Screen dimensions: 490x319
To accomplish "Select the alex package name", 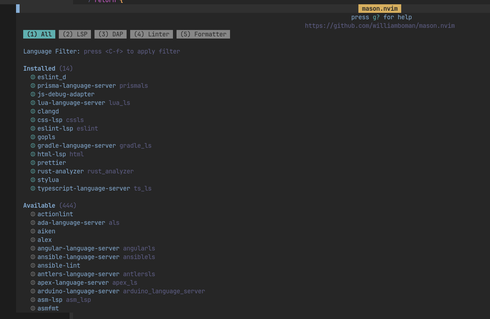I will tap(45, 240).
